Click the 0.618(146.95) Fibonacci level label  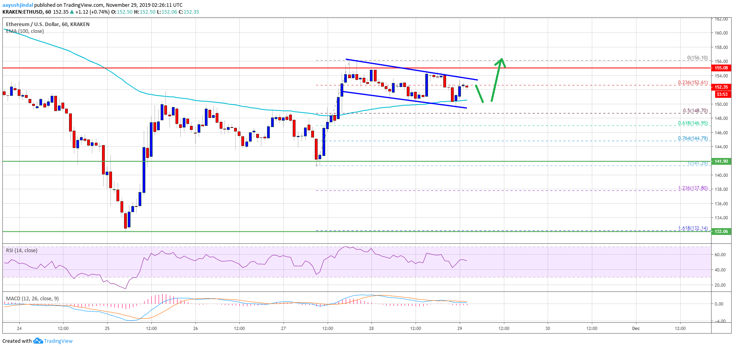[x=693, y=123]
